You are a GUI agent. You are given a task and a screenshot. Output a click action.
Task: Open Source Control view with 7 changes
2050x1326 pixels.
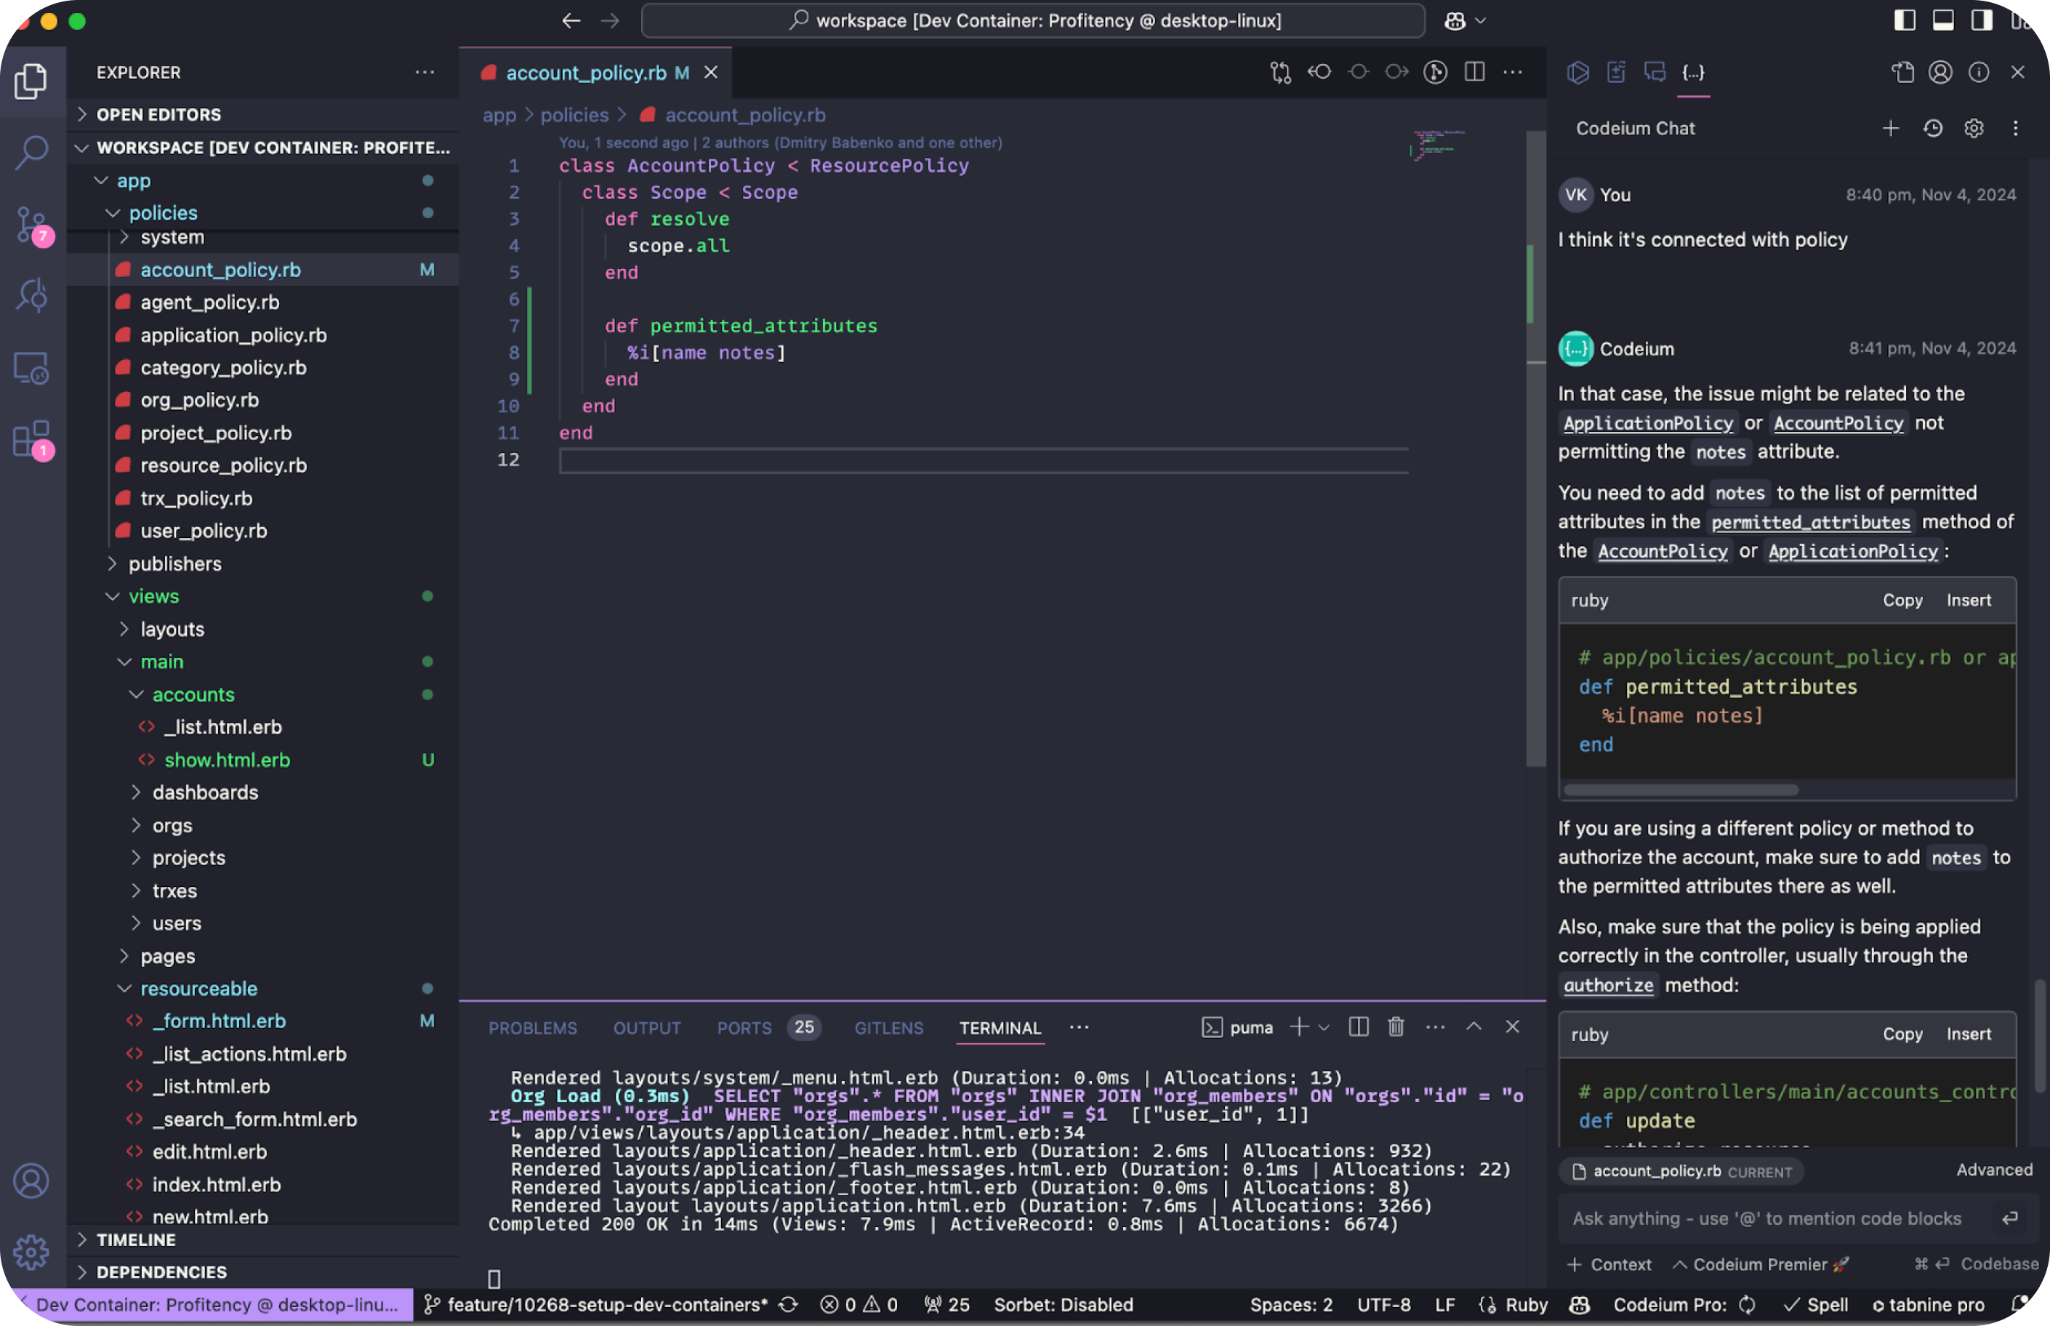(x=32, y=225)
